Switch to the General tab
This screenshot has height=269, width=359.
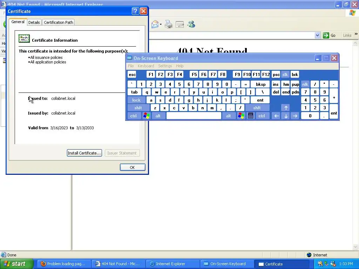click(x=18, y=22)
